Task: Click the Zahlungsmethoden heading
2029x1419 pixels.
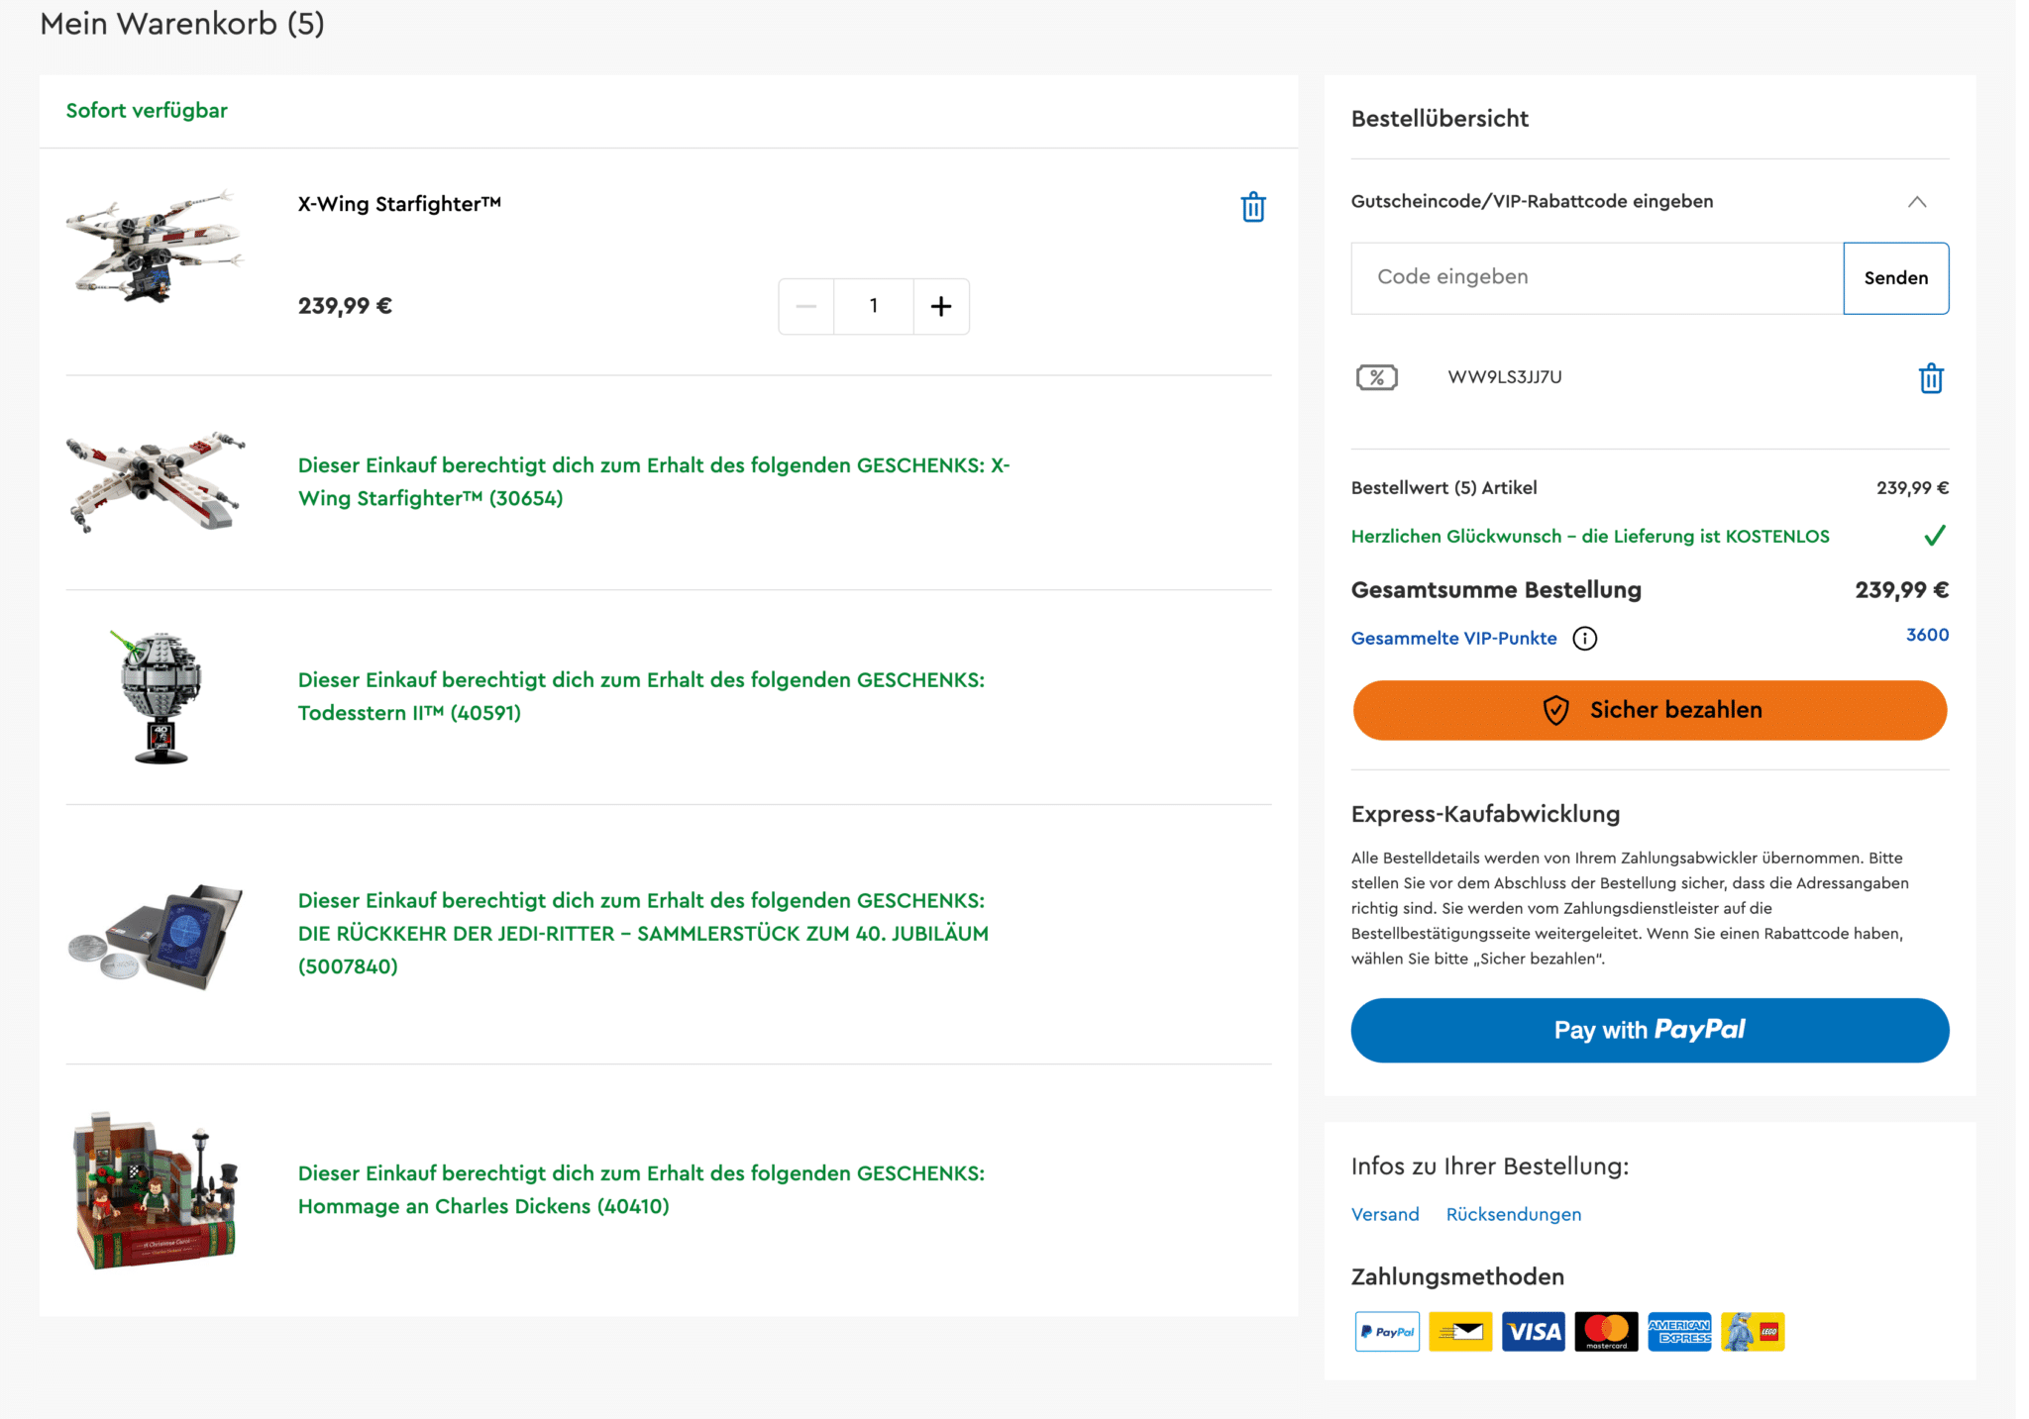Action: click(1457, 1277)
